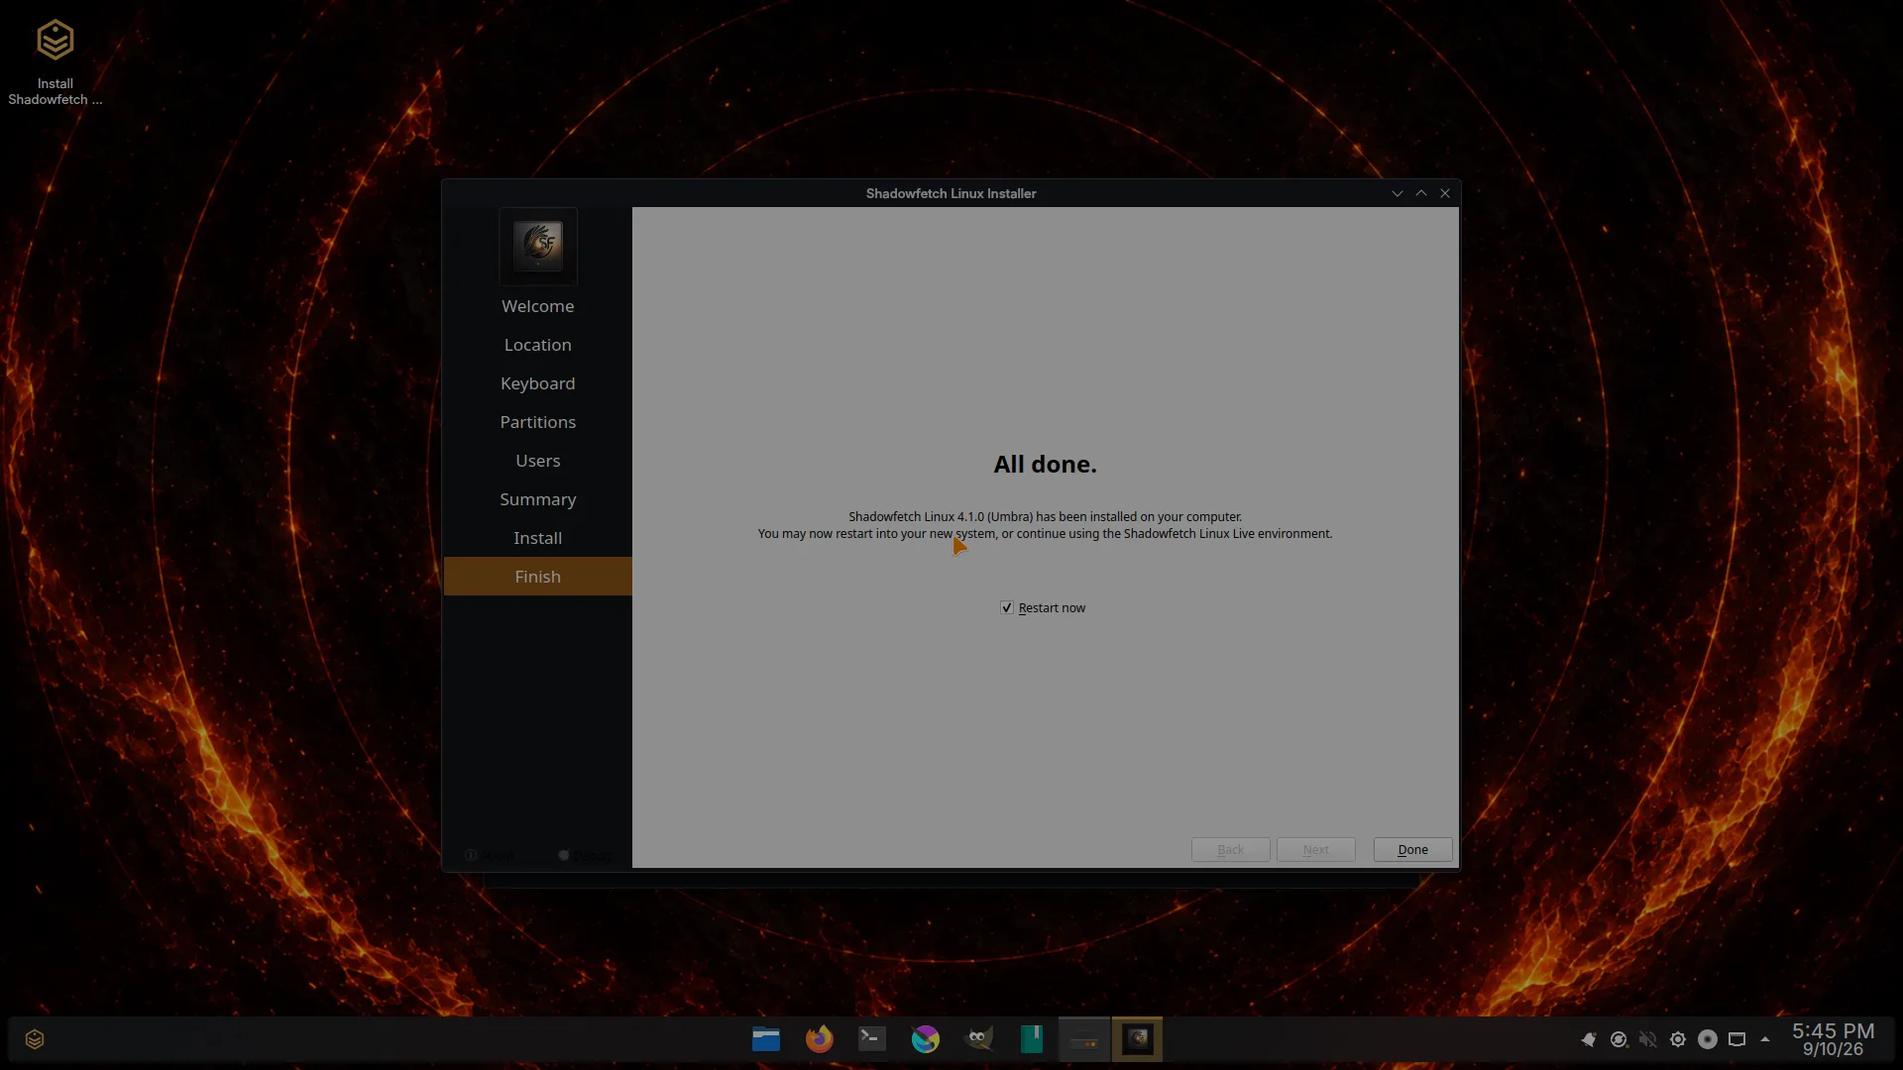
Task: Launch GIMP from the taskbar
Action: click(x=978, y=1039)
